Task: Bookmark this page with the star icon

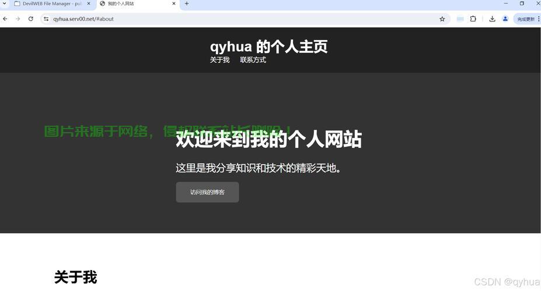Action: pos(442,19)
